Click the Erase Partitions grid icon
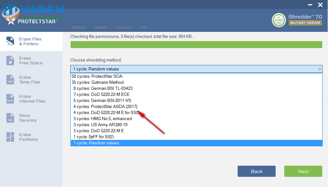The width and height of the screenshot is (328, 187). (x=10, y=137)
